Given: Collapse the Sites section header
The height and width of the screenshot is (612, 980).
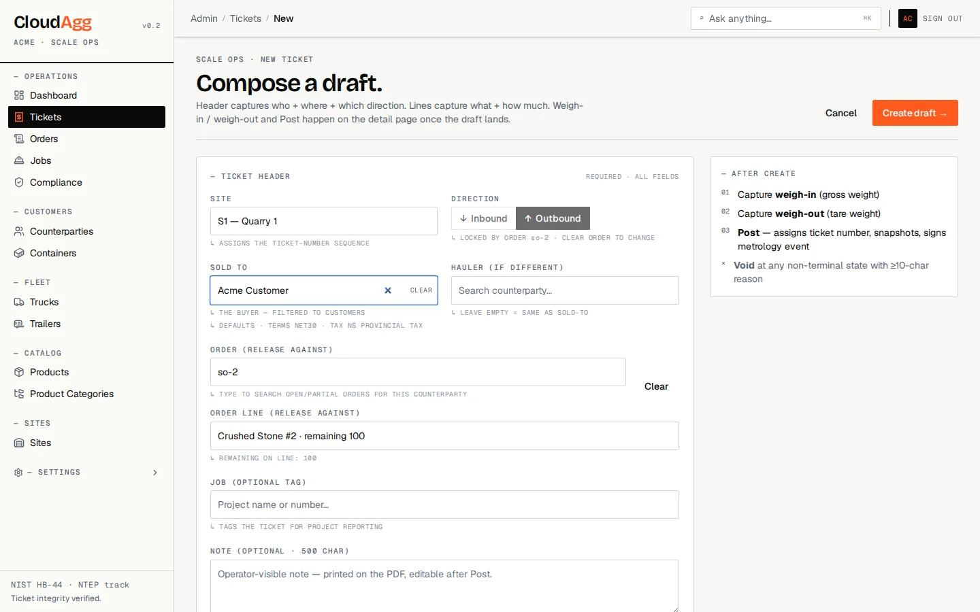Looking at the screenshot, I should pyautogui.click(x=32, y=423).
